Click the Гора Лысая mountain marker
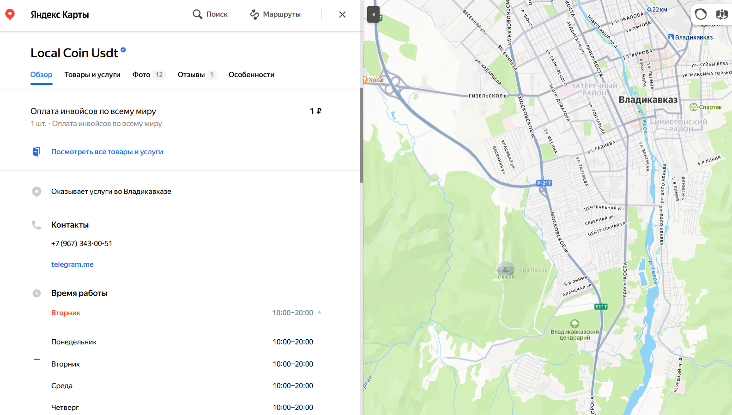The image size is (732, 415). (x=506, y=268)
